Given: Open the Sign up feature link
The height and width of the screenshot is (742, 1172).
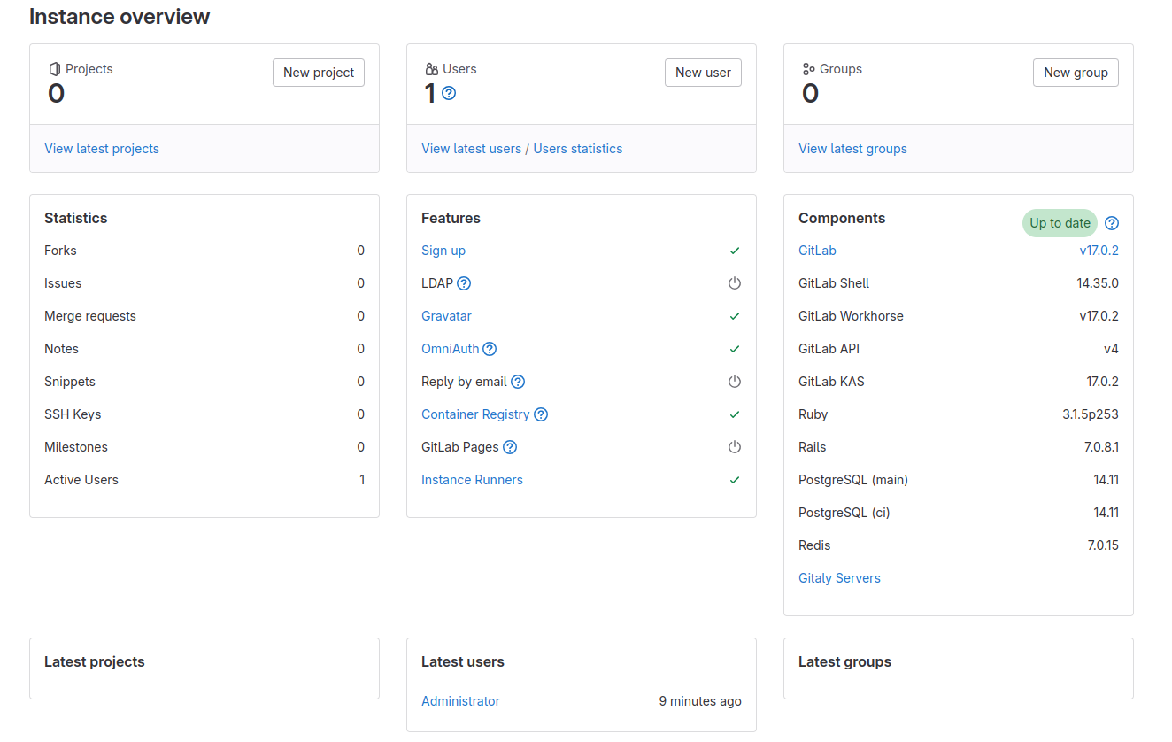Looking at the screenshot, I should point(443,251).
